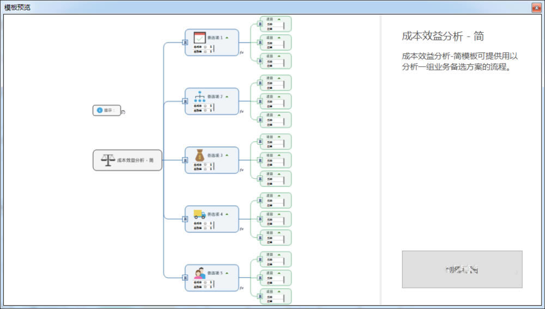This screenshot has width=545, height=309.
Task: Click the org chart icon in option 2
Action: coord(199,96)
